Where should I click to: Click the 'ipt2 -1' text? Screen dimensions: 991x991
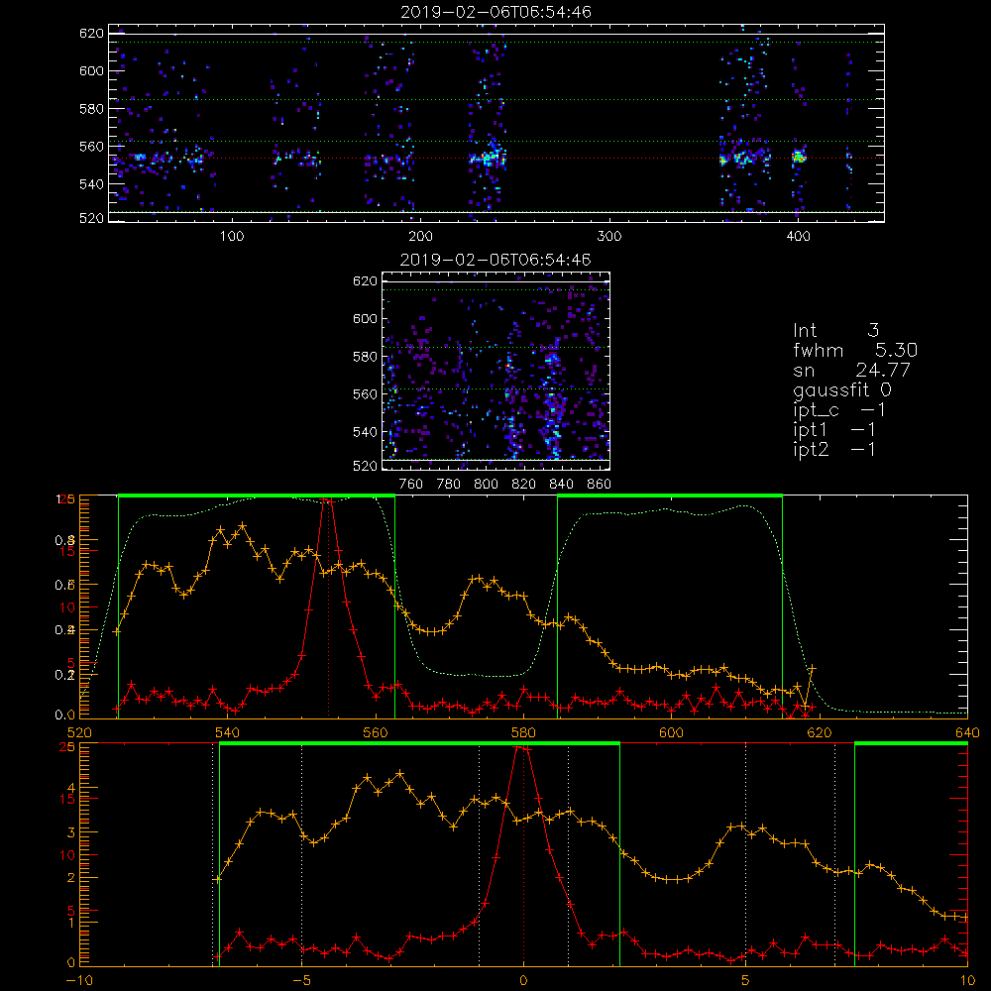pyautogui.click(x=834, y=449)
